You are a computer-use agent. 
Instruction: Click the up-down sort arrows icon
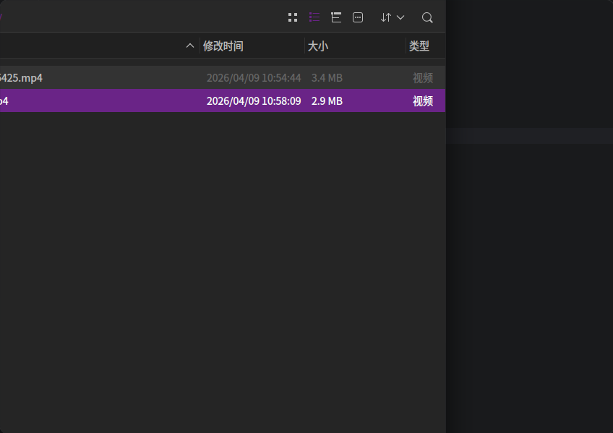tap(387, 17)
